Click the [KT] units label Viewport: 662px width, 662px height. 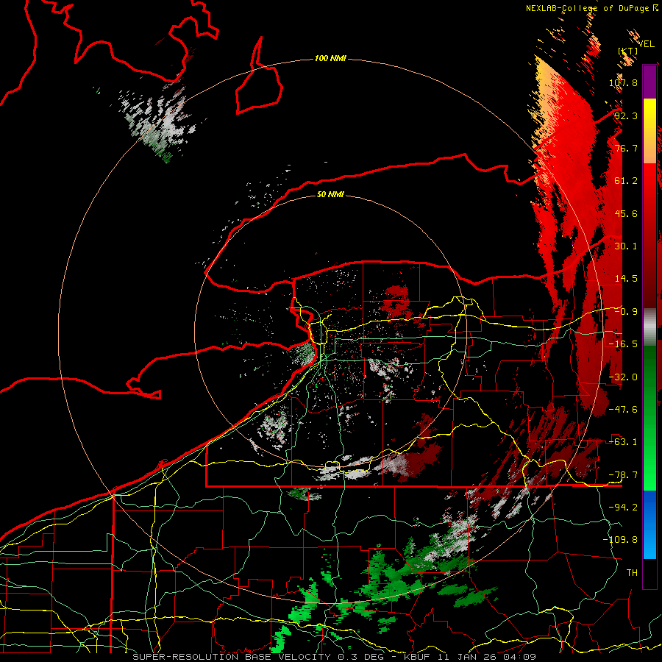tap(628, 51)
